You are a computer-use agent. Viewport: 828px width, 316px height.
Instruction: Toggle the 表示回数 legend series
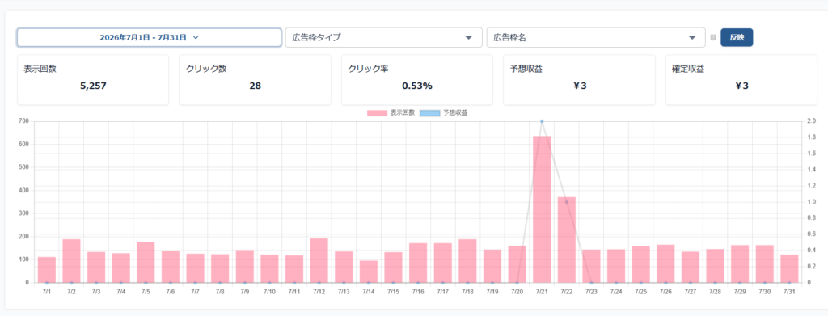pos(391,113)
